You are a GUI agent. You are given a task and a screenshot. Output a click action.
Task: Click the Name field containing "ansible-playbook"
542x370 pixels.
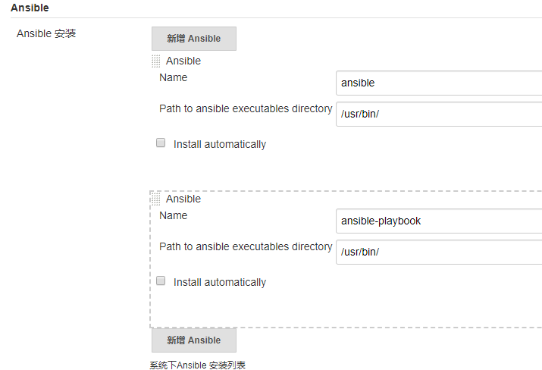[438, 221]
